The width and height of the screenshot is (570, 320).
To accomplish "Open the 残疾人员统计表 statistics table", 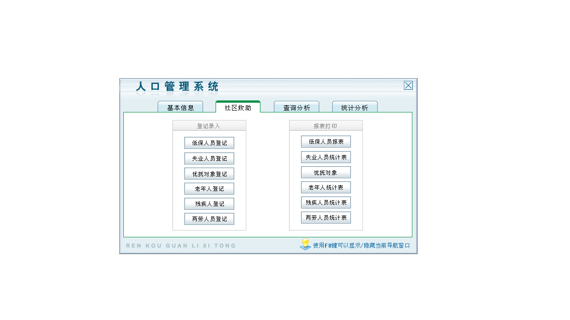I will [326, 202].
